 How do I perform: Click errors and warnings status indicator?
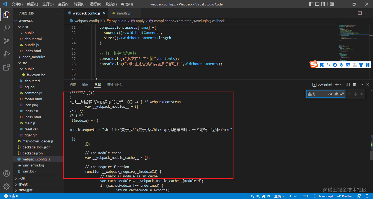point(11,196)
